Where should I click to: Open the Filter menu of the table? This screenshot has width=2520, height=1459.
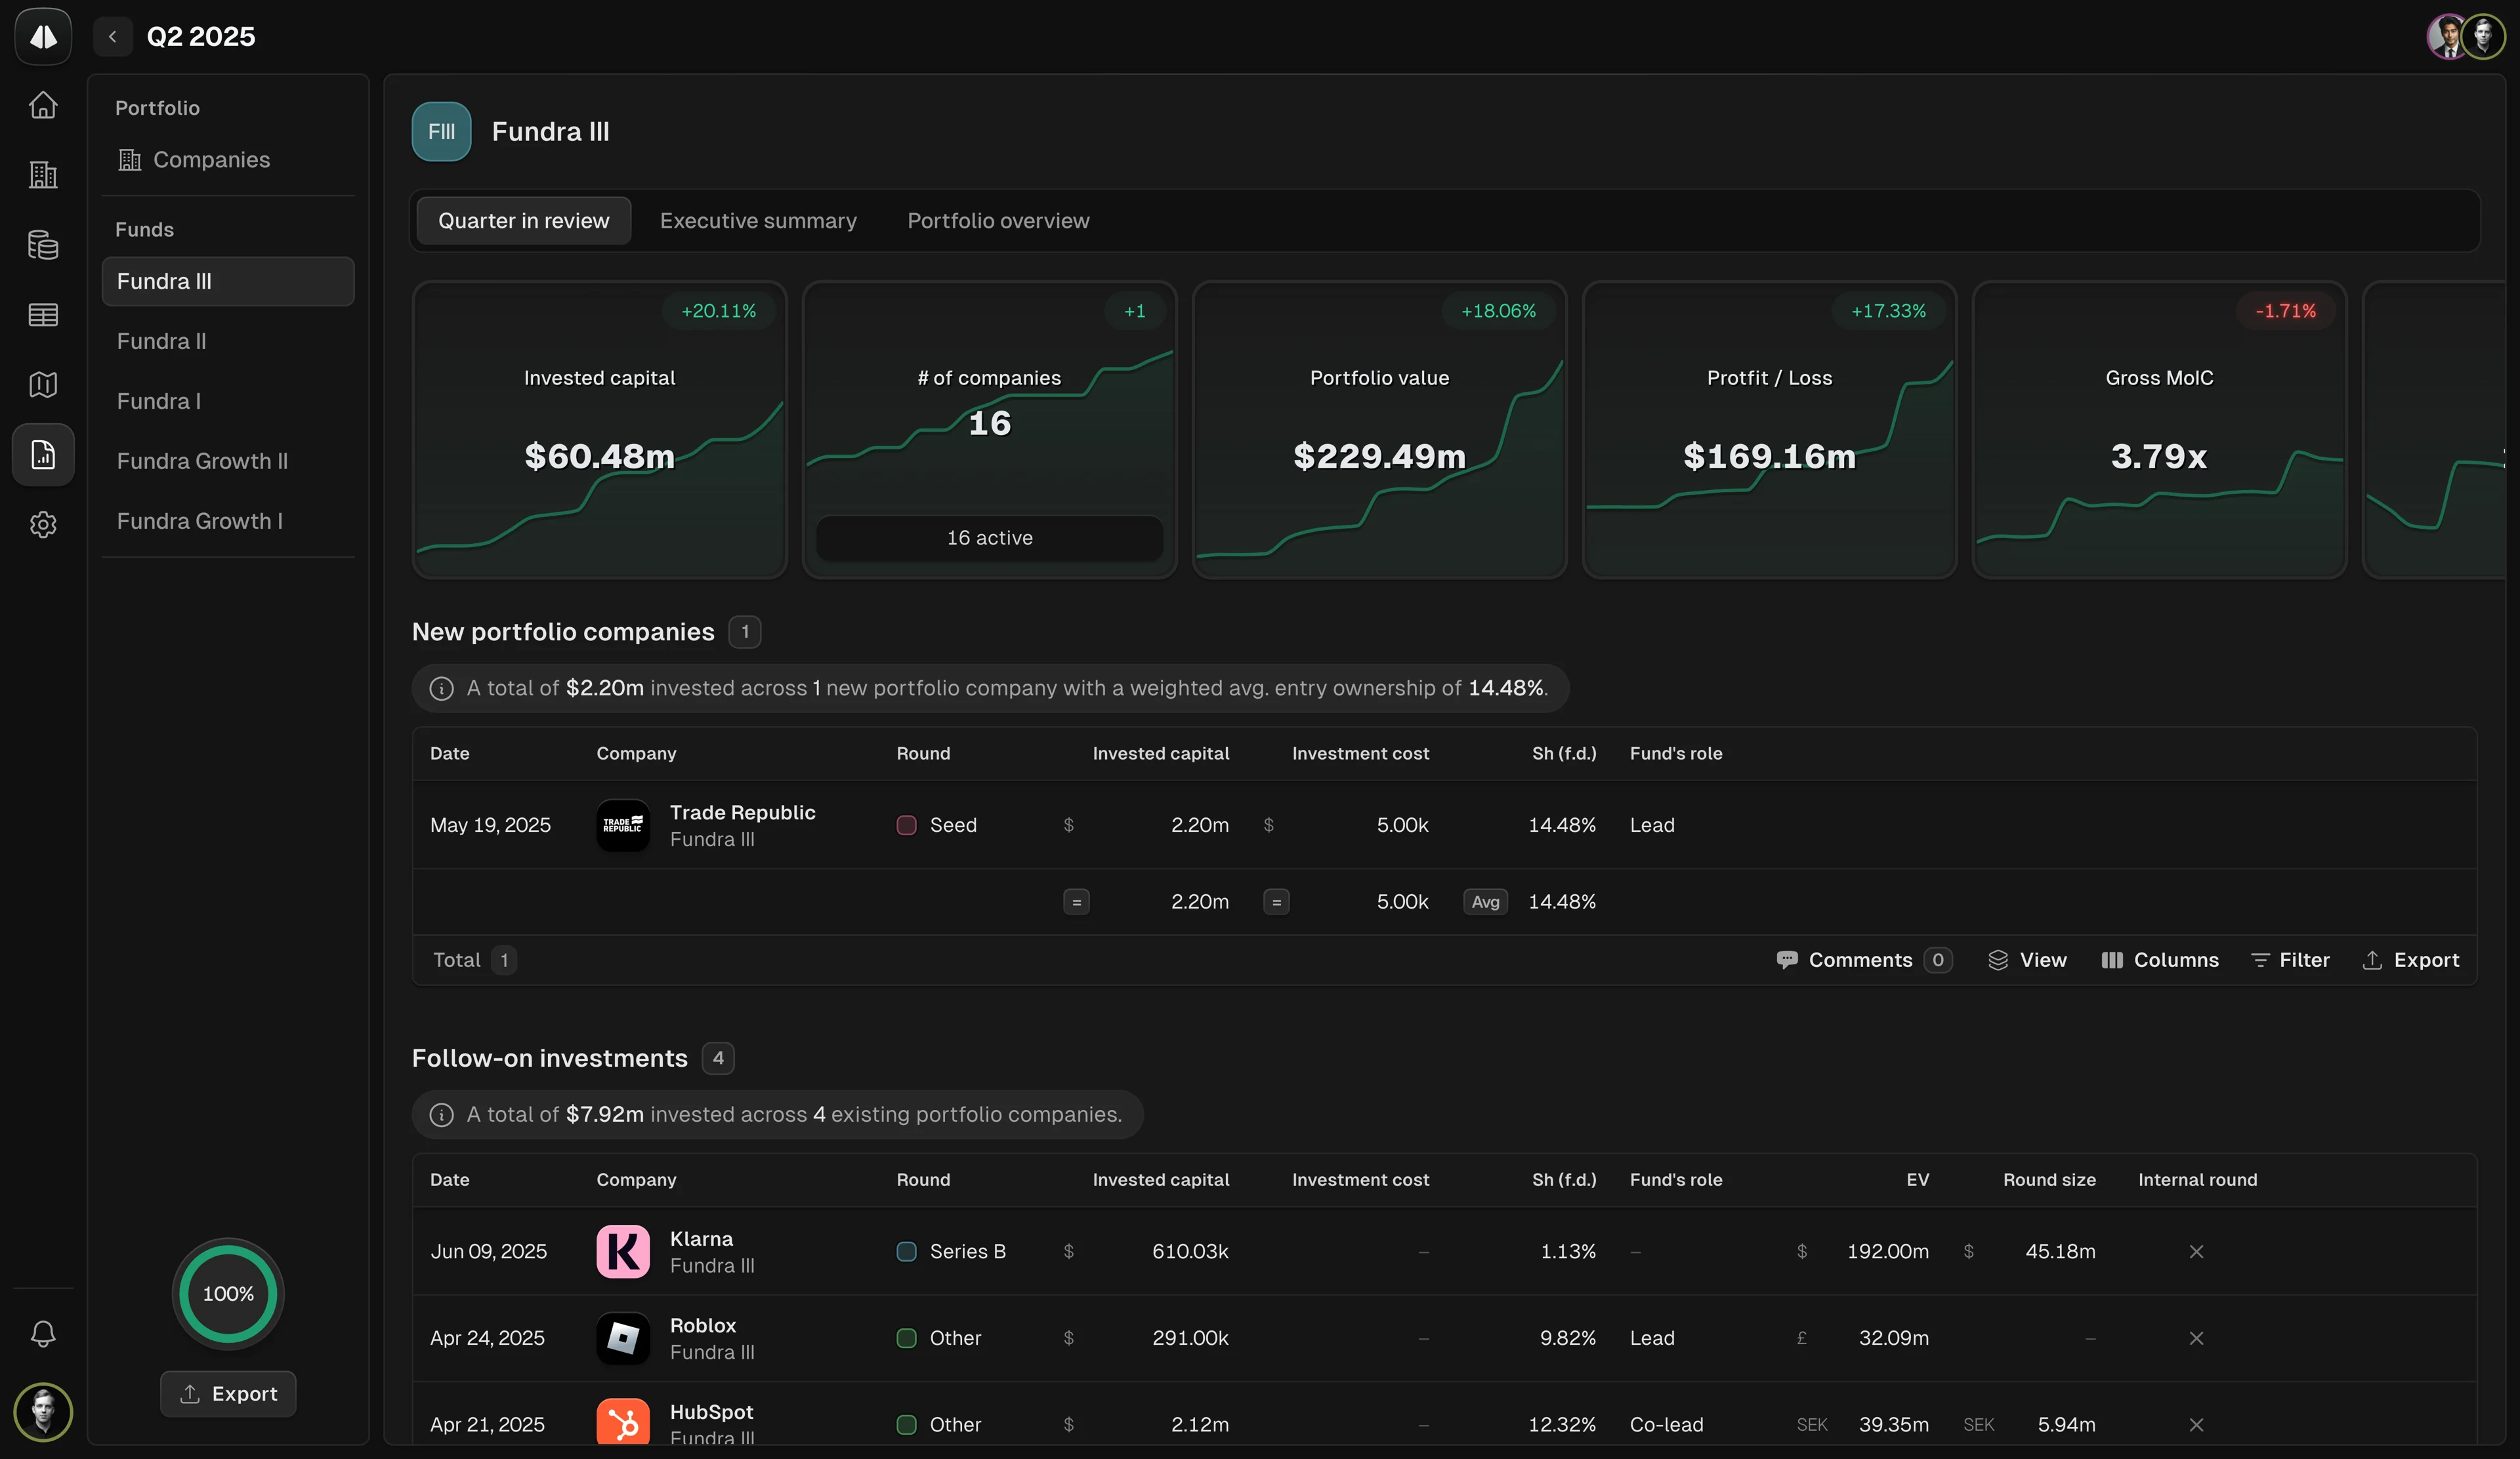(x=2290, y=959)
